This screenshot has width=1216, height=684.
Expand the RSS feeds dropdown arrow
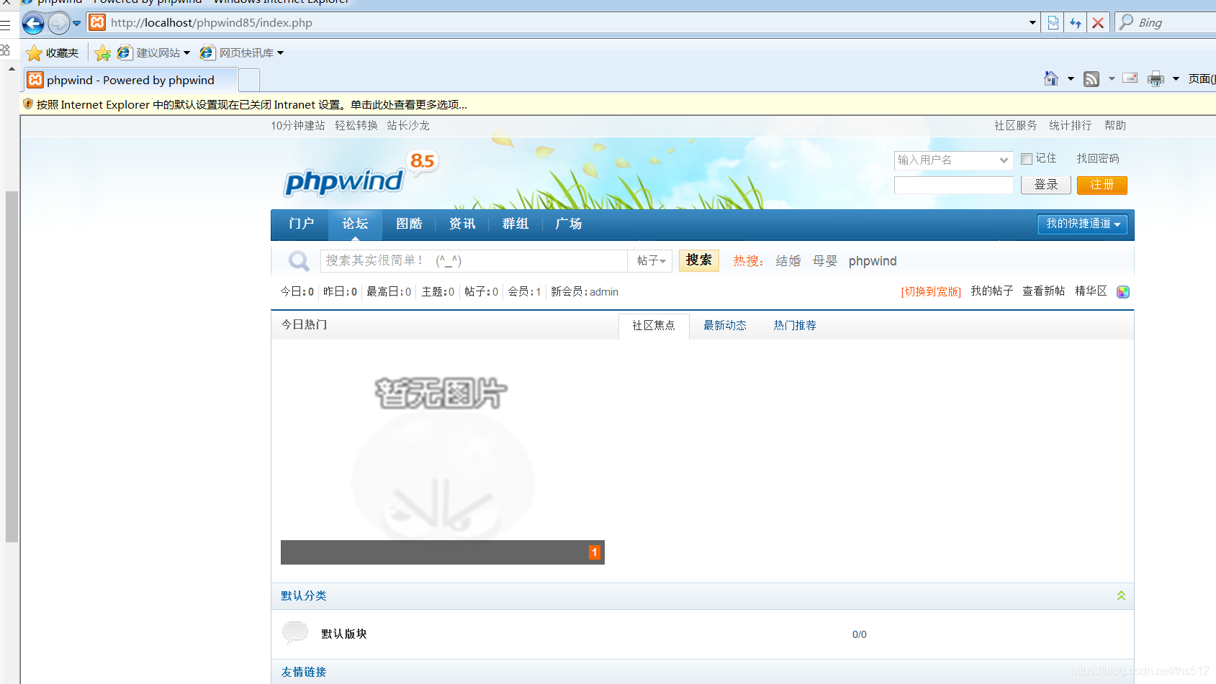[1112, 78]
